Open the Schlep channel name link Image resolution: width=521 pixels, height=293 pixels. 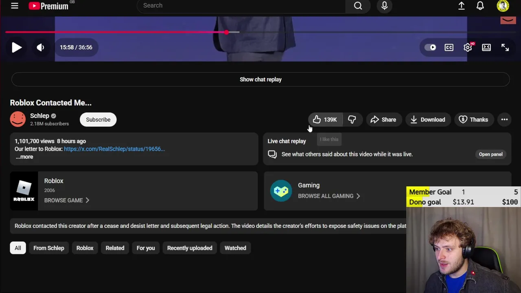coord(39,116)
